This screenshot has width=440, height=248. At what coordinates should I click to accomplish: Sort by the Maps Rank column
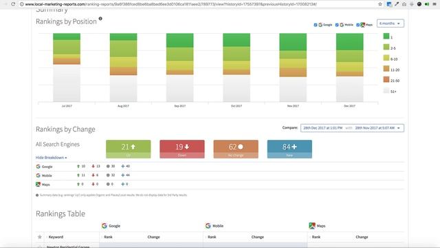(316, 237)
